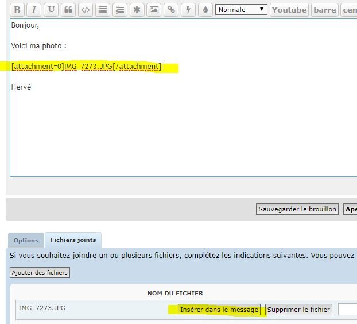Insert a quote block

click(x=68, y=10)
